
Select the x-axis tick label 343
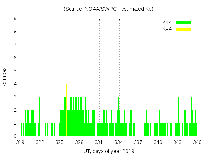coord(177,142)
